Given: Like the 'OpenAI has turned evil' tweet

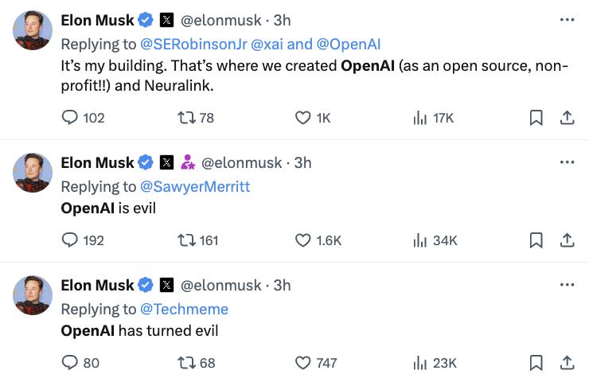Looking at the screenshot, I should coord(302,362).
